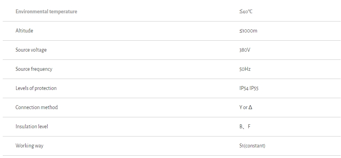Click the Altitude label
This screenshot has height=158, width=341.
[x=24, y=31]
